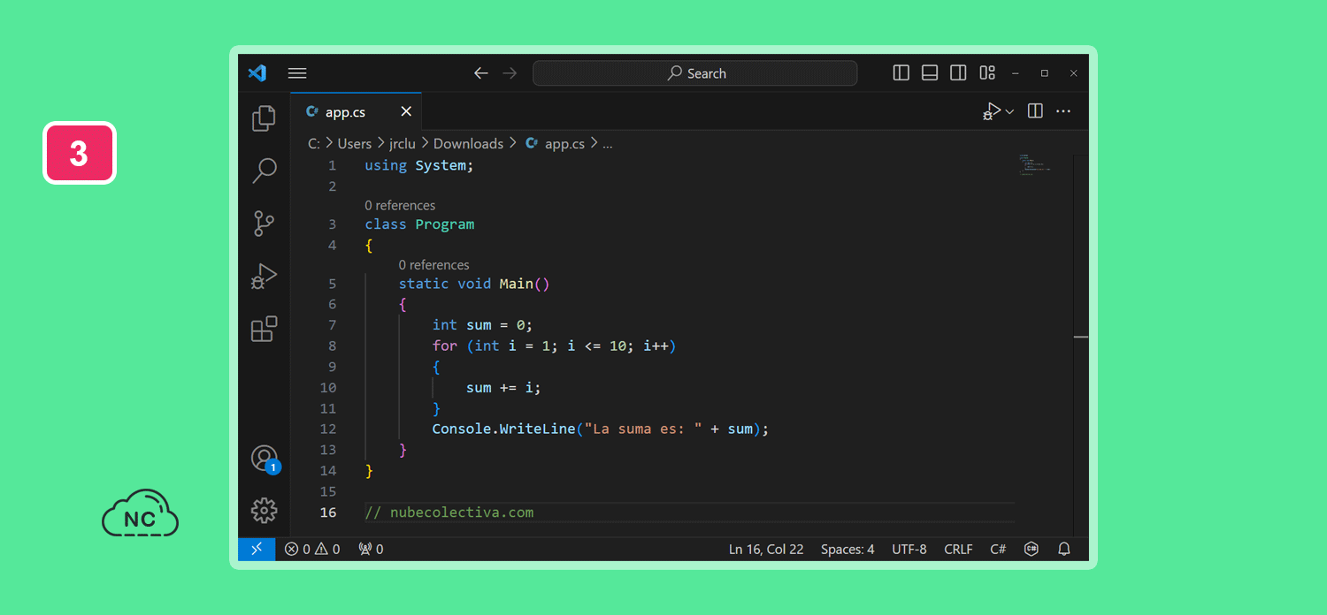The width and height of the screenshot is (1327, 615).
Task: Click the Search command center box
Action: click(694, 73)
